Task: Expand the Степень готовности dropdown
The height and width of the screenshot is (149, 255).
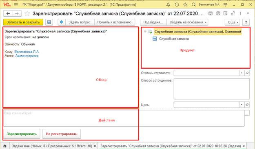Action: coord(242,73)
